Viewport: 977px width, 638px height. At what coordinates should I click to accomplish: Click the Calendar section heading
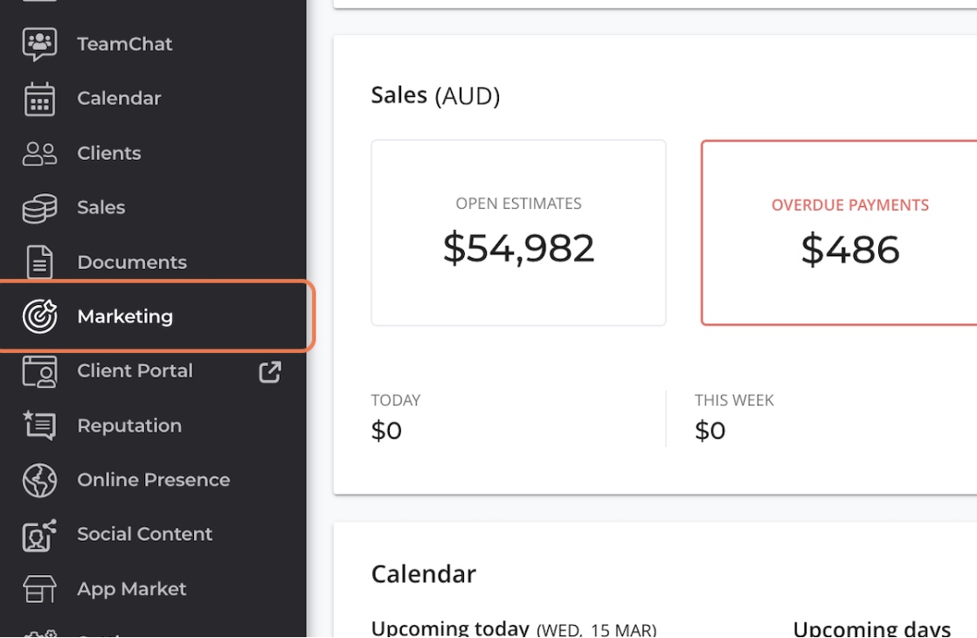424,574
